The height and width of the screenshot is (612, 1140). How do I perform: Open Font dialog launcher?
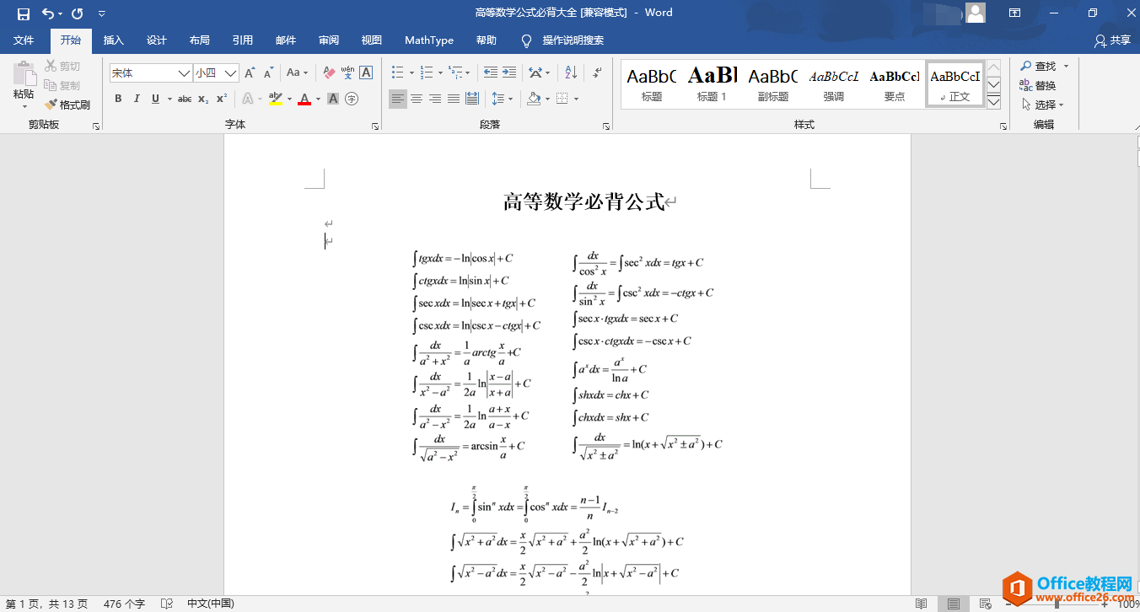375,126
